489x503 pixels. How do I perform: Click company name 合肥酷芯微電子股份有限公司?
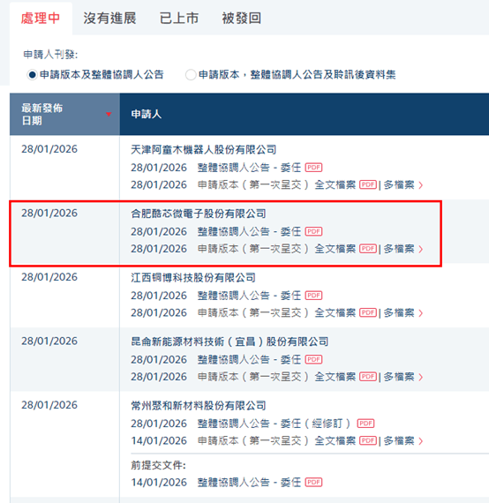click(199, 214)
